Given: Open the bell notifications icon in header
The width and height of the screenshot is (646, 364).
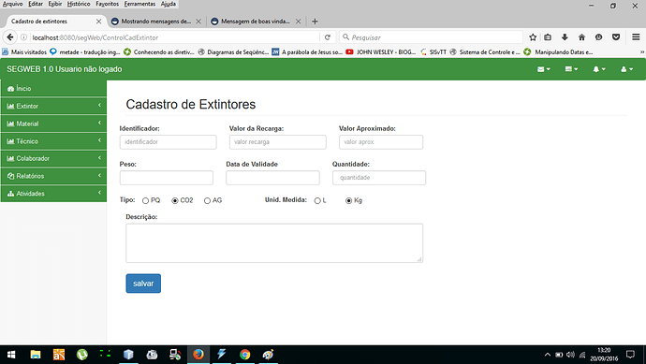Looking at the screenshot, I should click(599, 69).
